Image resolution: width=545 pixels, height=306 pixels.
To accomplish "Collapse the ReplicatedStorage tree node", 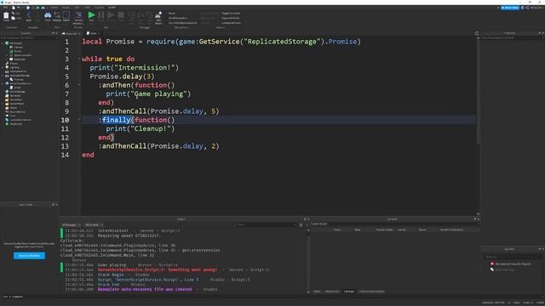I will click(3, 76).
